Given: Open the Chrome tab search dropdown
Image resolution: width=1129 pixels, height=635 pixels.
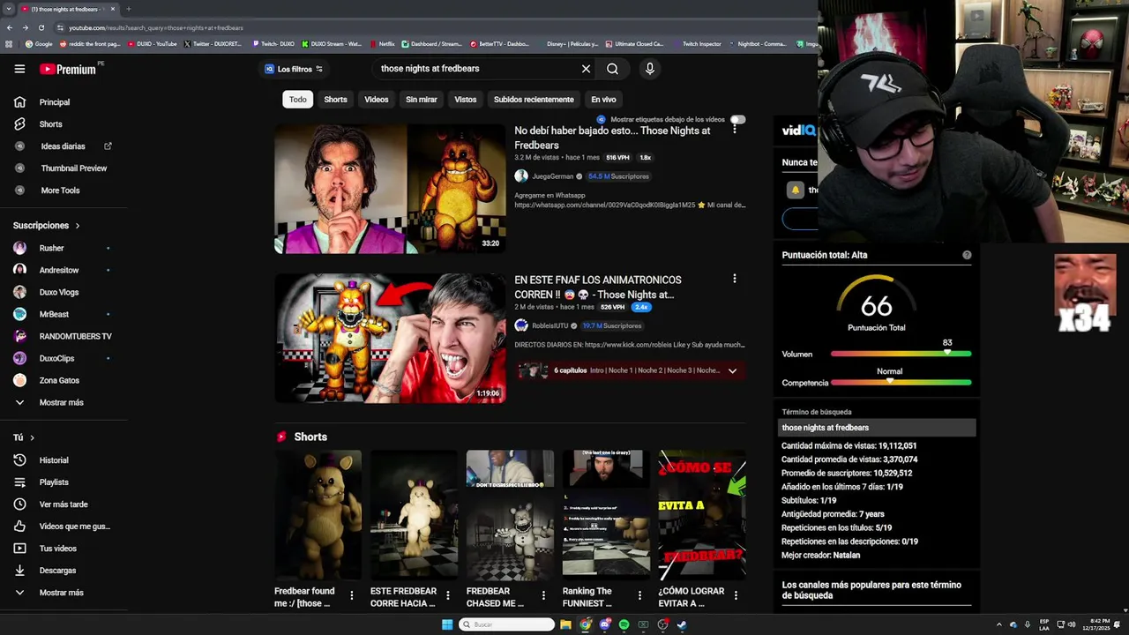Looking at the screenshot, I should pos(8,9).
